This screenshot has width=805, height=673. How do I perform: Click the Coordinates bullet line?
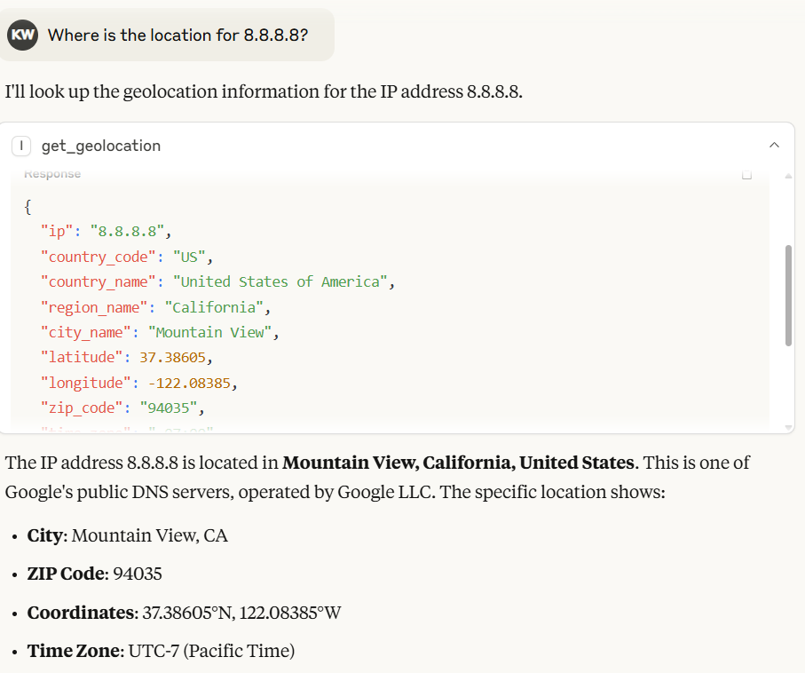[x=185, y=613]
